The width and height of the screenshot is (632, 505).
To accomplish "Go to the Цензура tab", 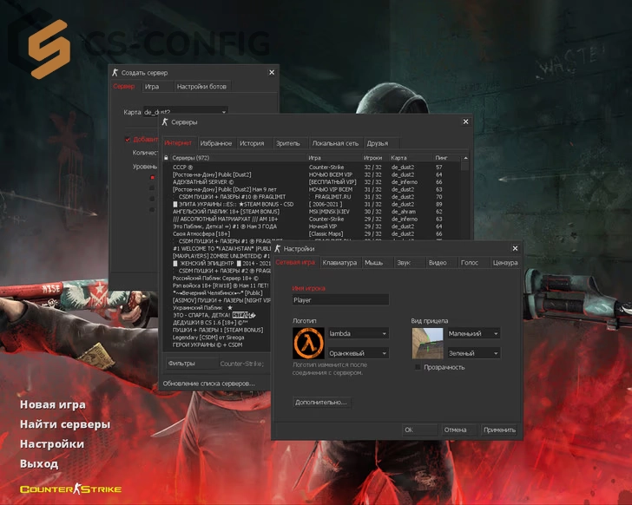I will tap(505, 263).
